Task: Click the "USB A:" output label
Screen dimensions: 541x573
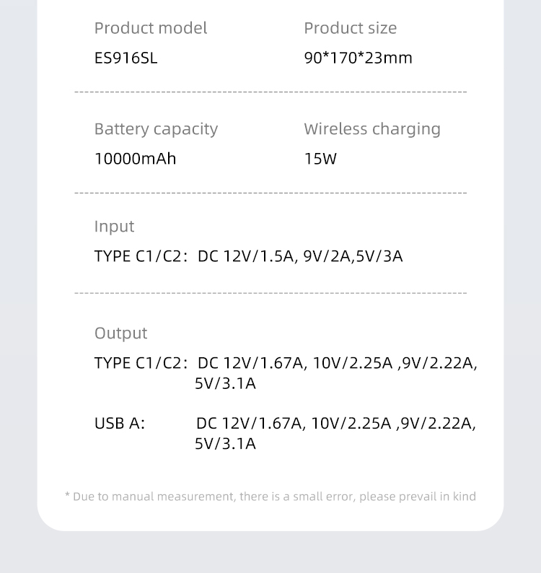Action: tap(120, 423)
